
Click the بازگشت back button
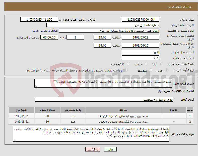click(x=93, y=149)
